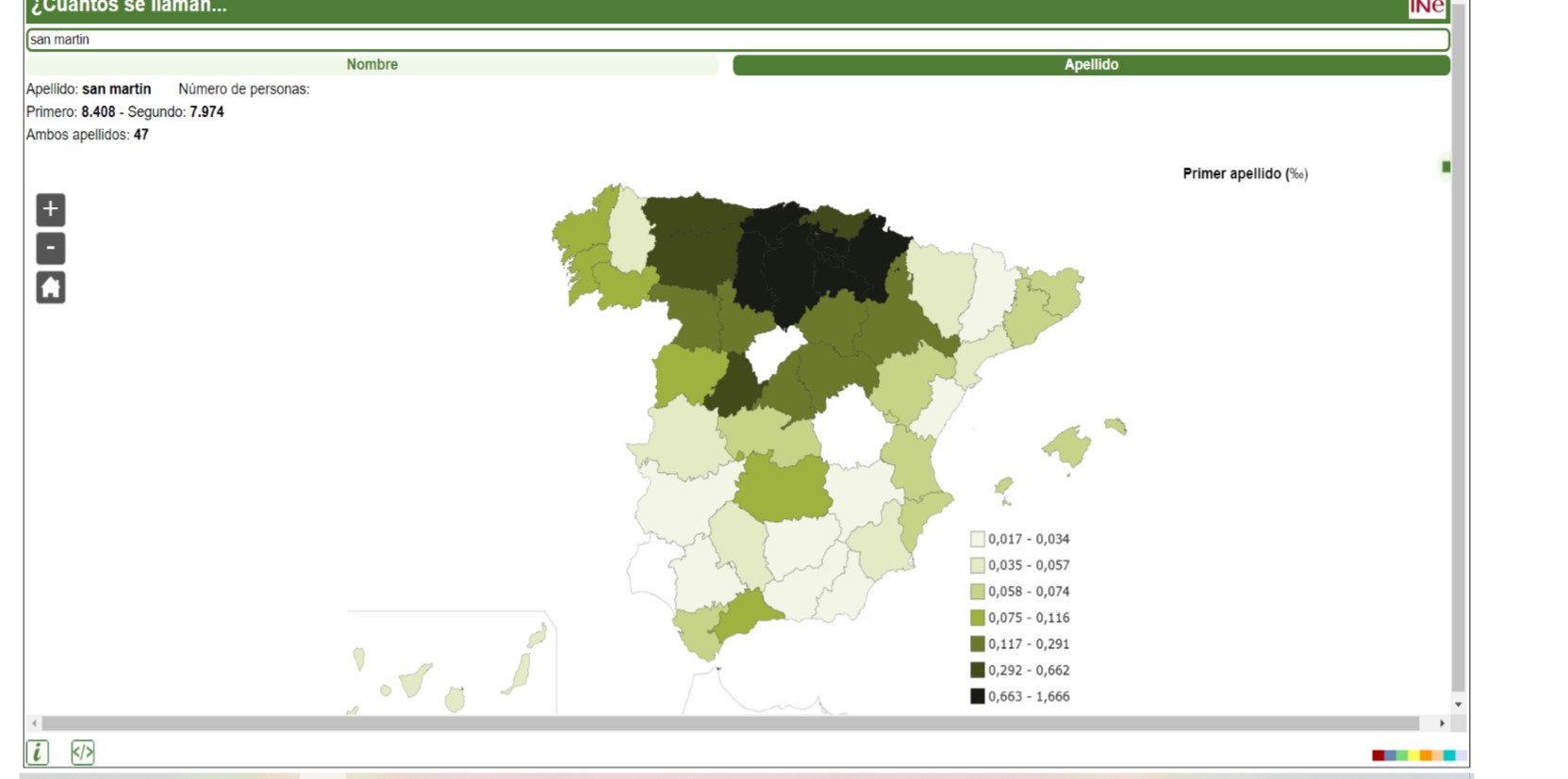The width and height of the screenshot is (1568, 779).
Task: Select the Apellido tab
Action: (1091, 65)
